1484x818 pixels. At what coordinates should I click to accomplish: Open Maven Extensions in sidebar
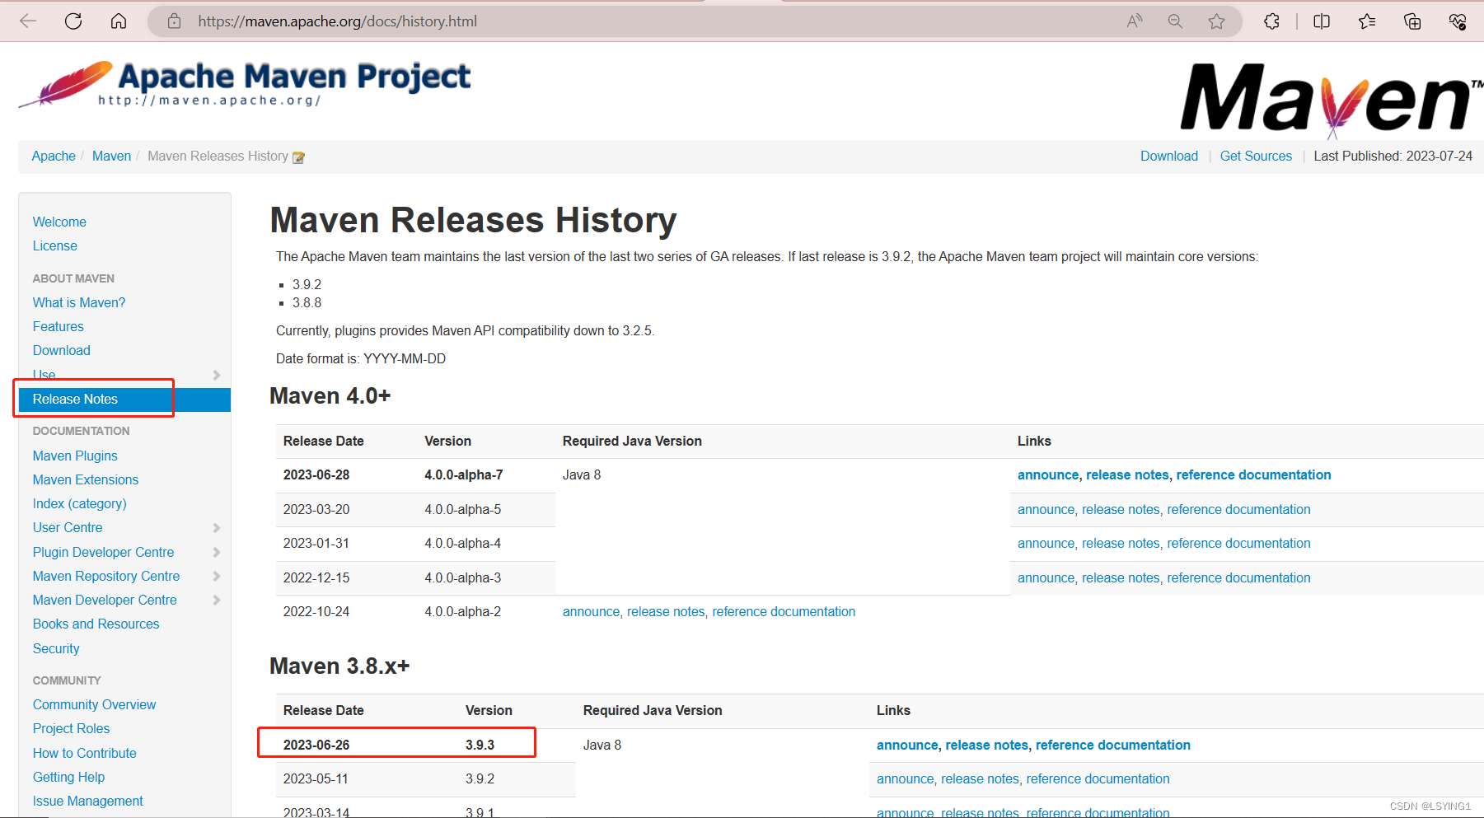pyautogui.click(x=86, y=479)
